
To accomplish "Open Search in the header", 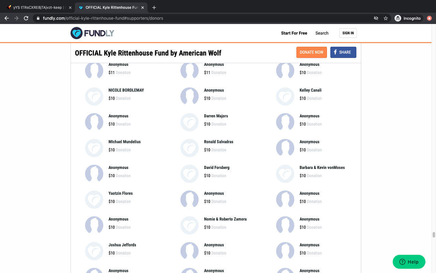I will coord(322,33).
